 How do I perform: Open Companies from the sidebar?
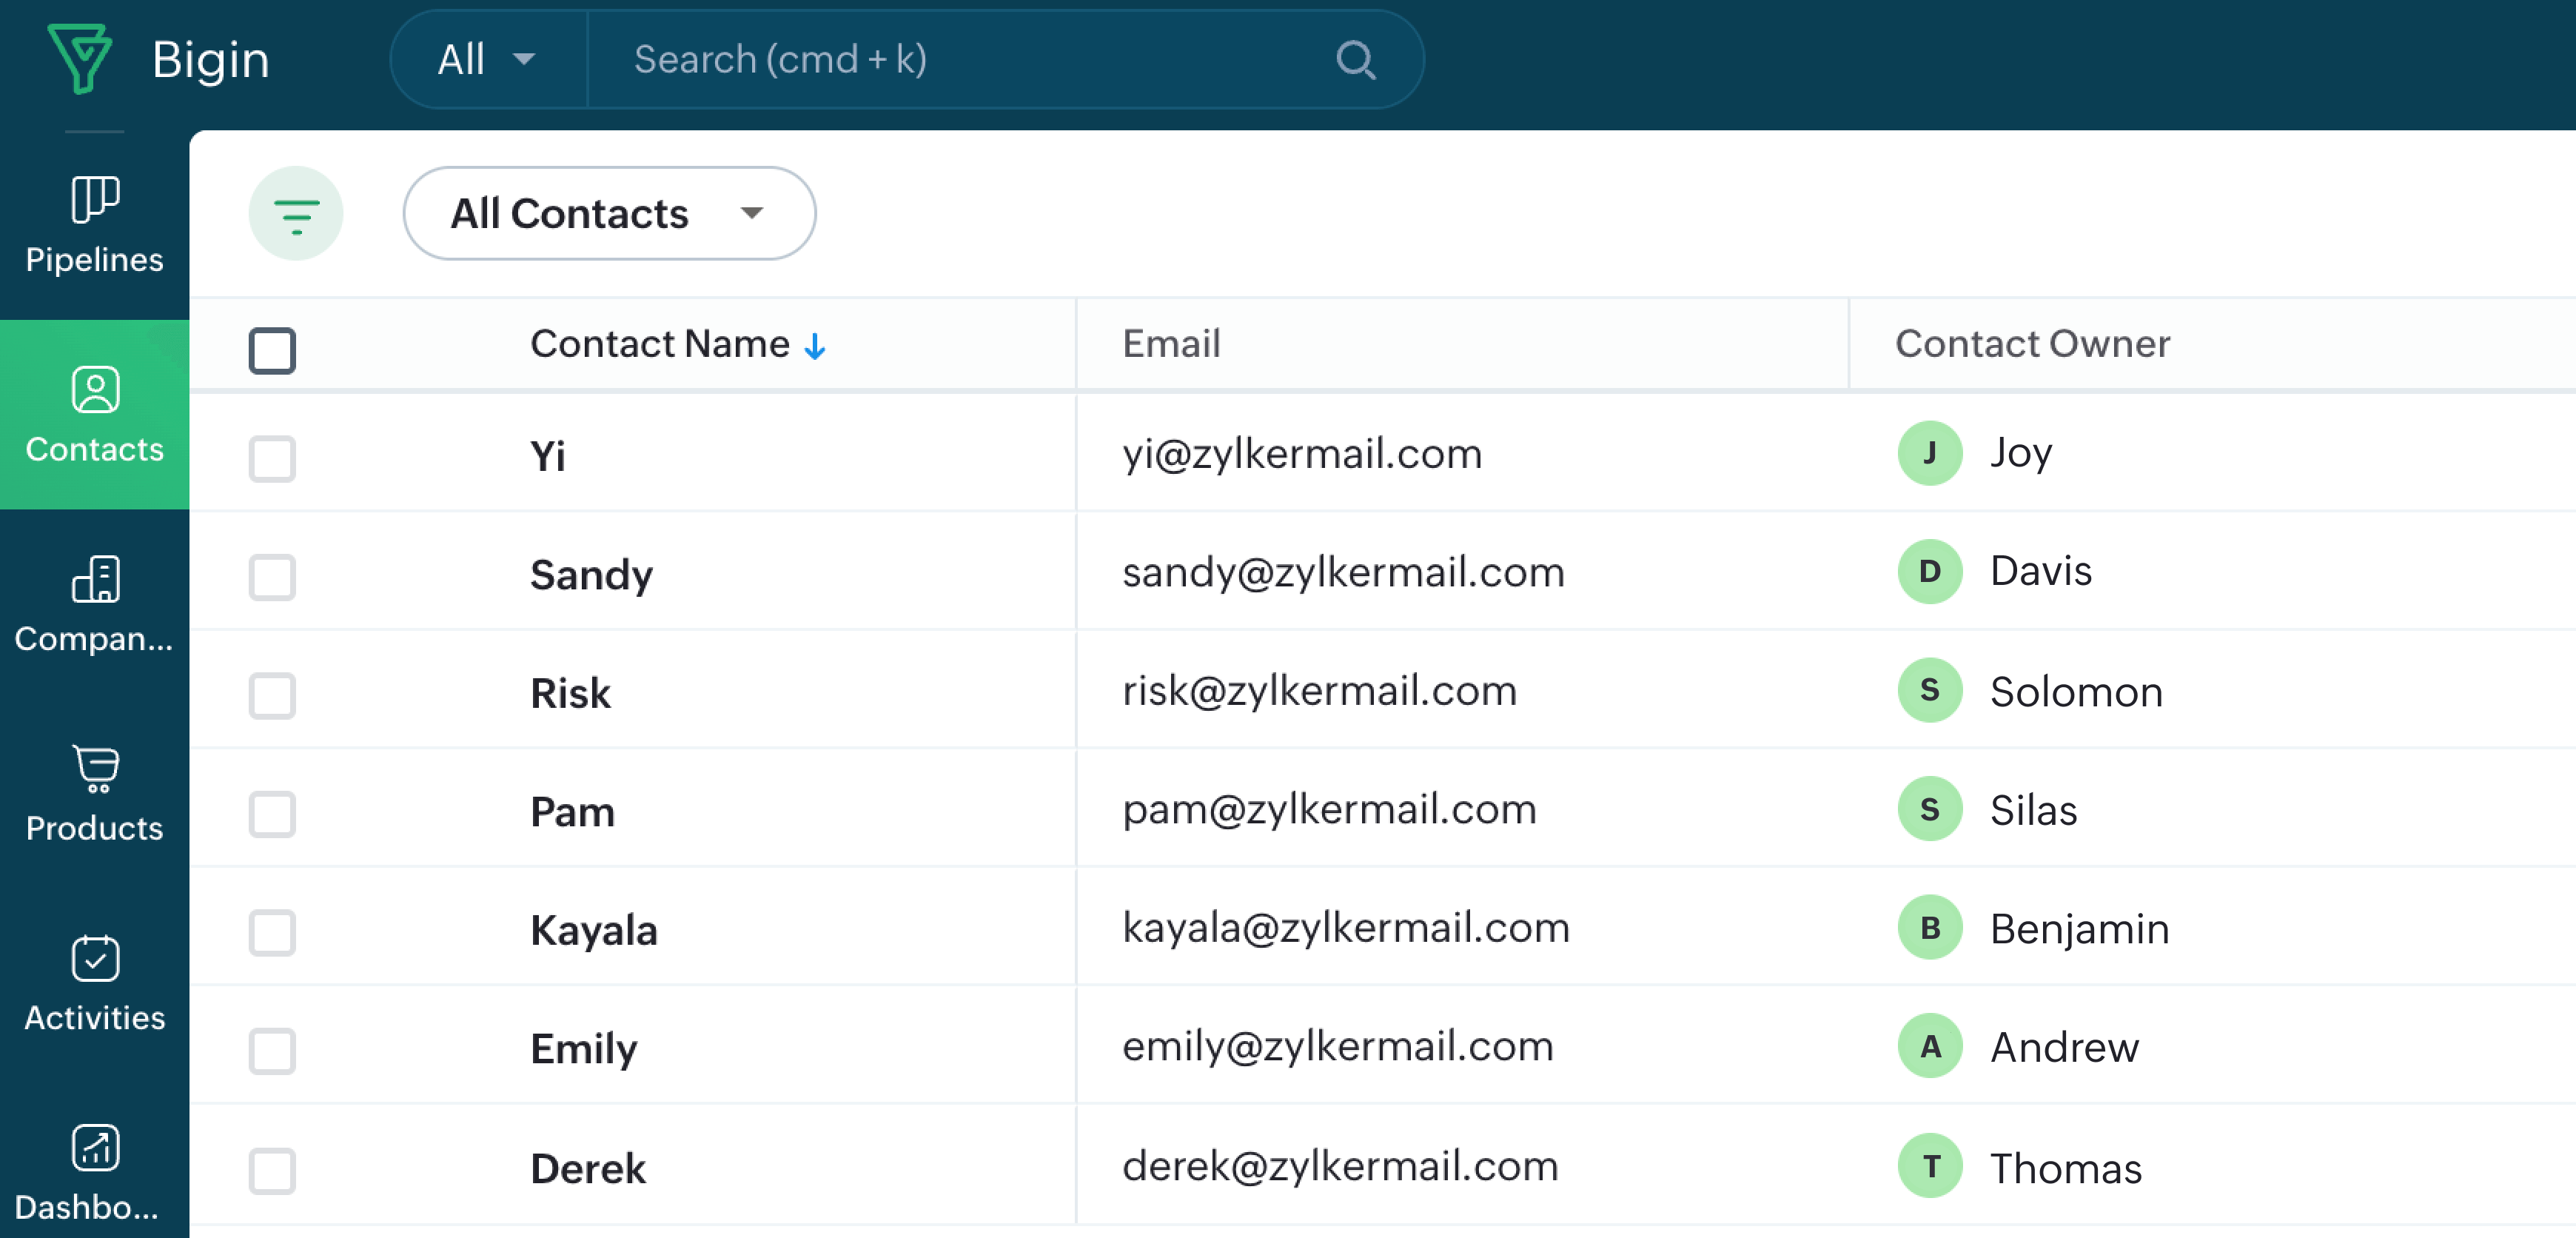pos(95,579)
